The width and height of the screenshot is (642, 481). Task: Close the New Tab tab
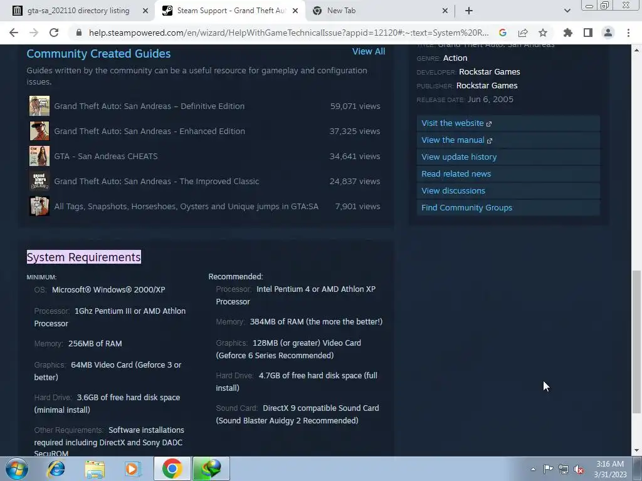[x=445, y=11]
